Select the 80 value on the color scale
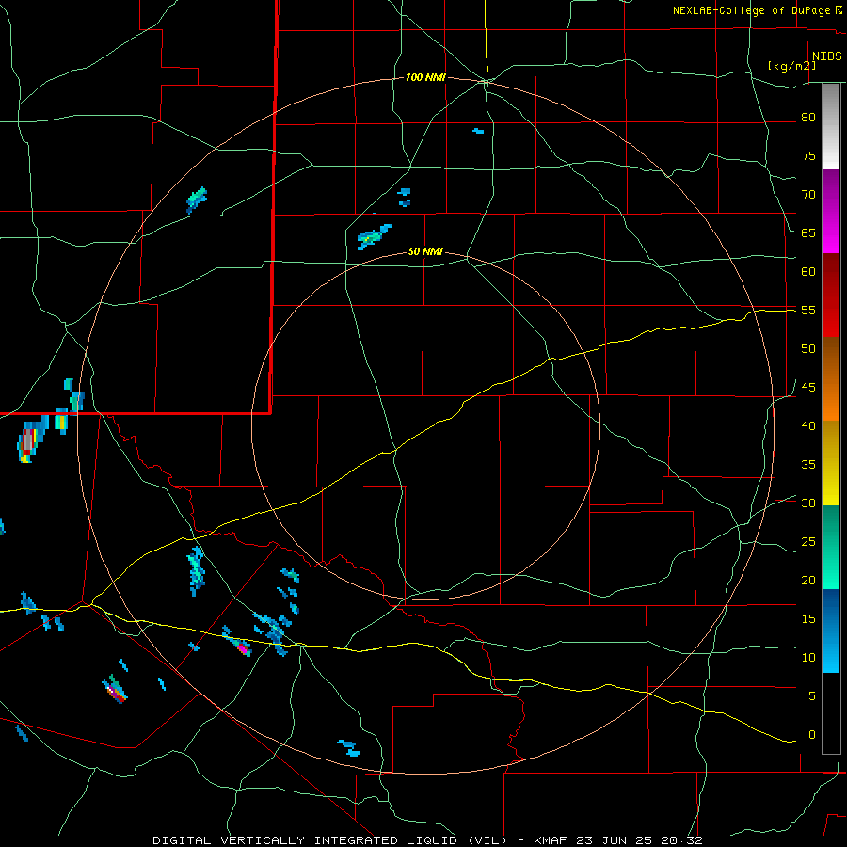 tap(808, 118)
